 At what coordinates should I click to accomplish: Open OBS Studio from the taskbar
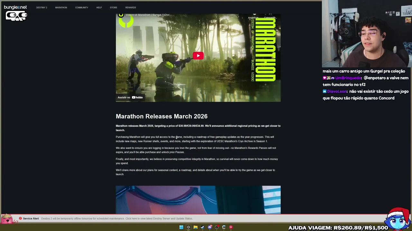click(x=217, y=227)
